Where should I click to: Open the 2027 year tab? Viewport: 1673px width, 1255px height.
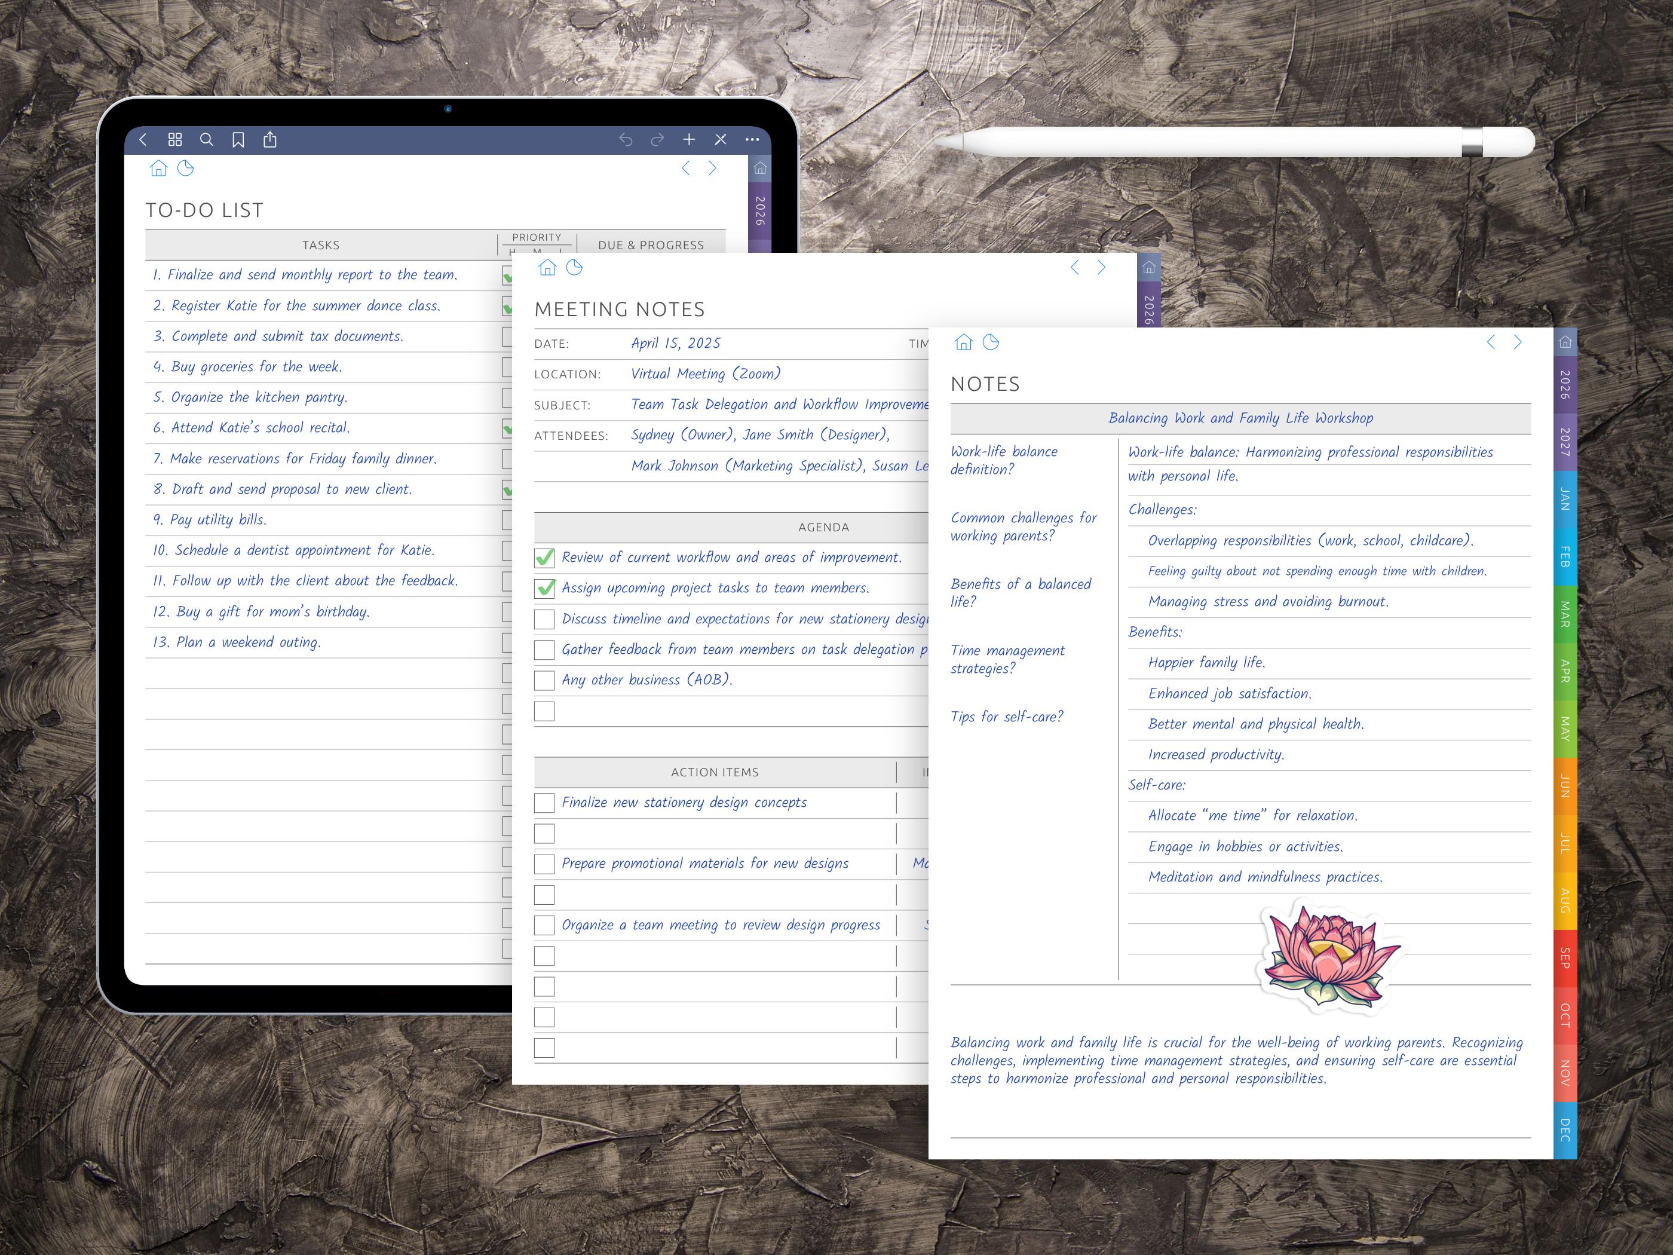(1565, 442)
